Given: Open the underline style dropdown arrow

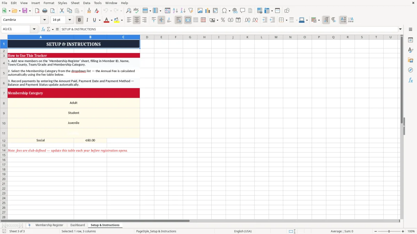Looking at the screenshot, I should pos(99,20).
